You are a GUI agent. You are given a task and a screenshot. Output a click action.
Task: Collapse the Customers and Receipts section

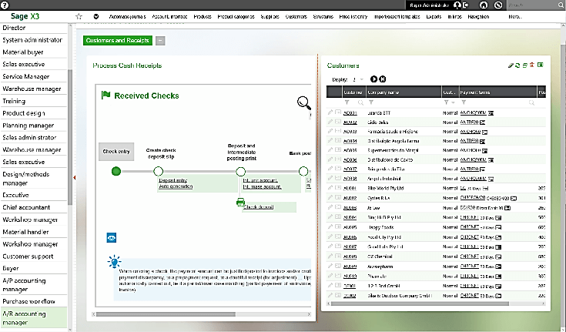(x=160, y=40)
